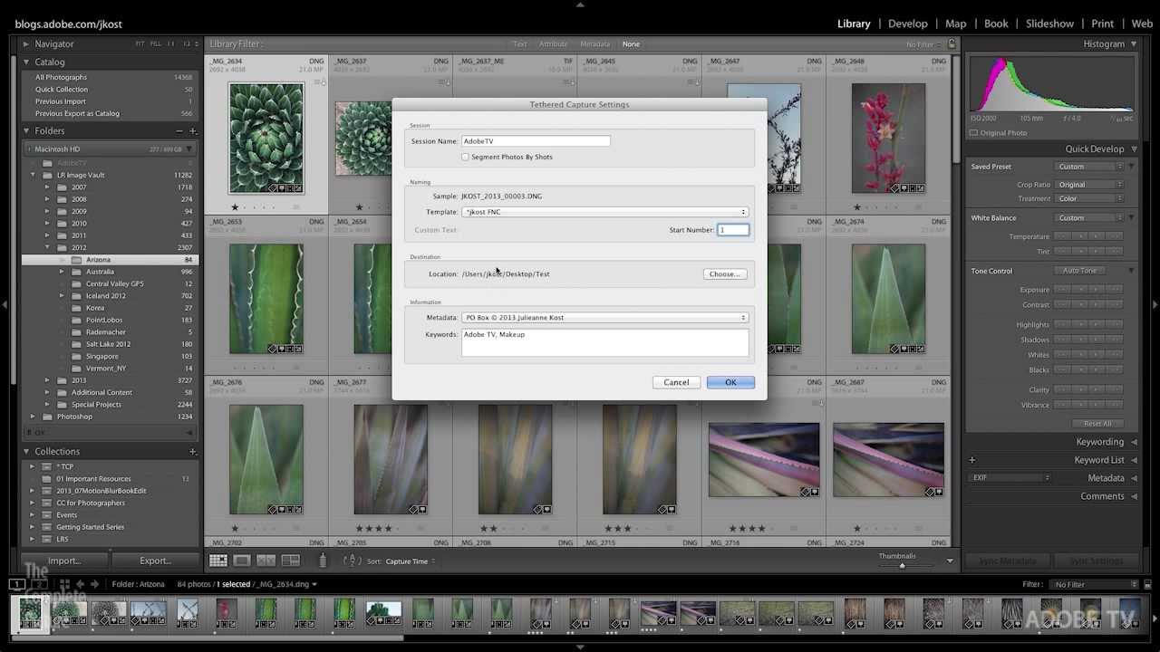Confirm the dialog with OK
Viewport: 1160px width, 652px height.
[x=730, y=382]
